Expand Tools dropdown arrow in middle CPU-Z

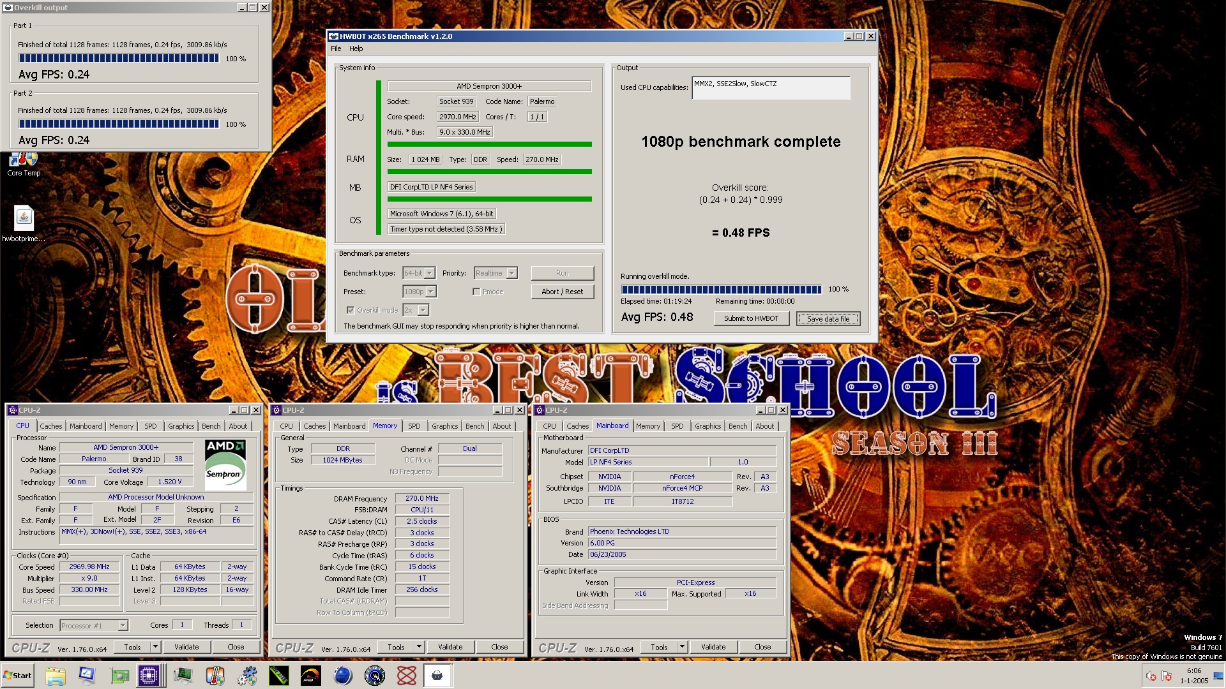419,647
